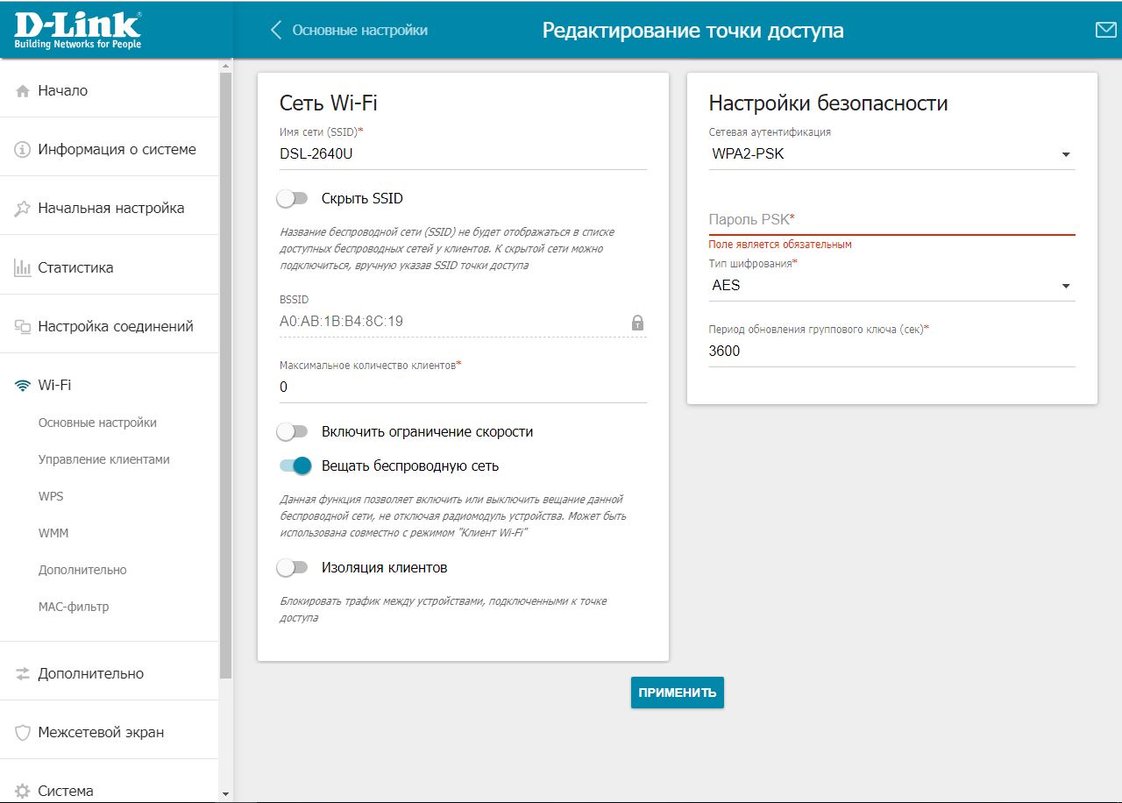Screen dimensions: 1122x803
Task: Click the home icon beside Начало
Action: point(23,91)
